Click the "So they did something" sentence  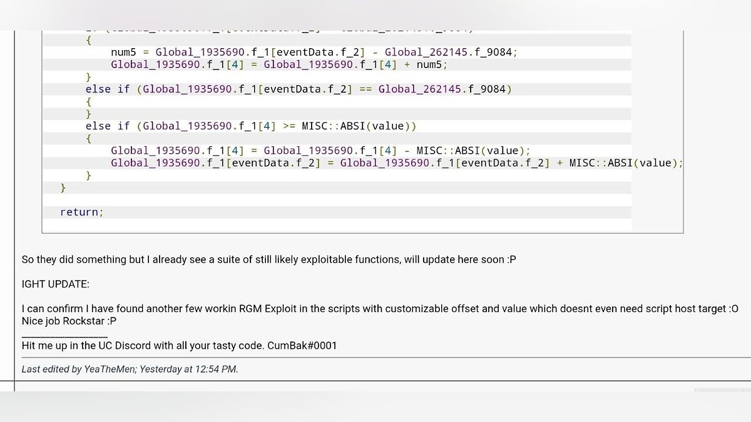(x=268, y=259)
